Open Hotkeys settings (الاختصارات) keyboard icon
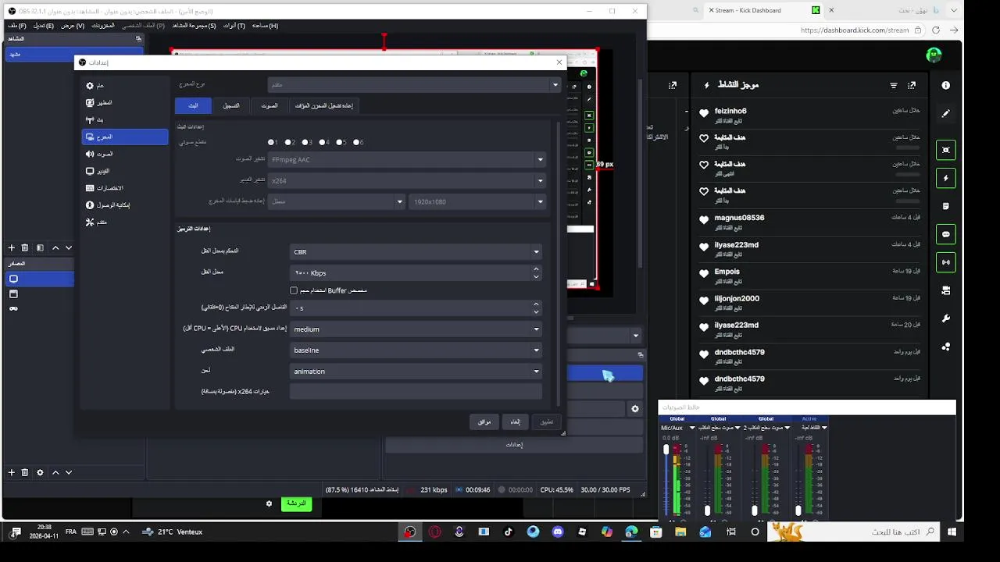Image resolution: width=1000 pixels, height=562 pixels. [90, 188]
